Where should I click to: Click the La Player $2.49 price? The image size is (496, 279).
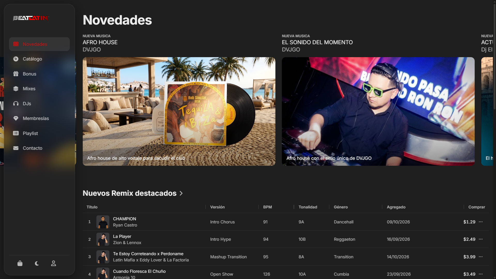[x=469, y=239]
